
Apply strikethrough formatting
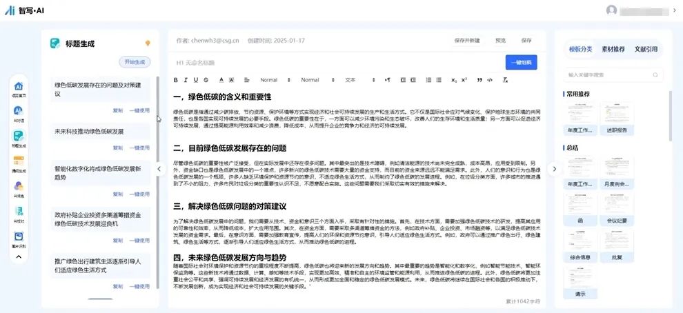[205, 80]
